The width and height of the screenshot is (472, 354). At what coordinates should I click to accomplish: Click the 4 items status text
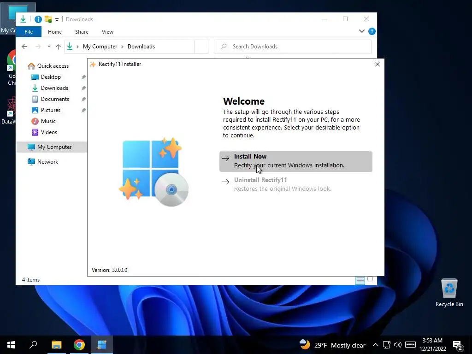(x=31, y=280)
